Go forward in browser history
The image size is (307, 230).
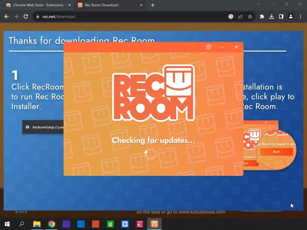pos(16,17)
